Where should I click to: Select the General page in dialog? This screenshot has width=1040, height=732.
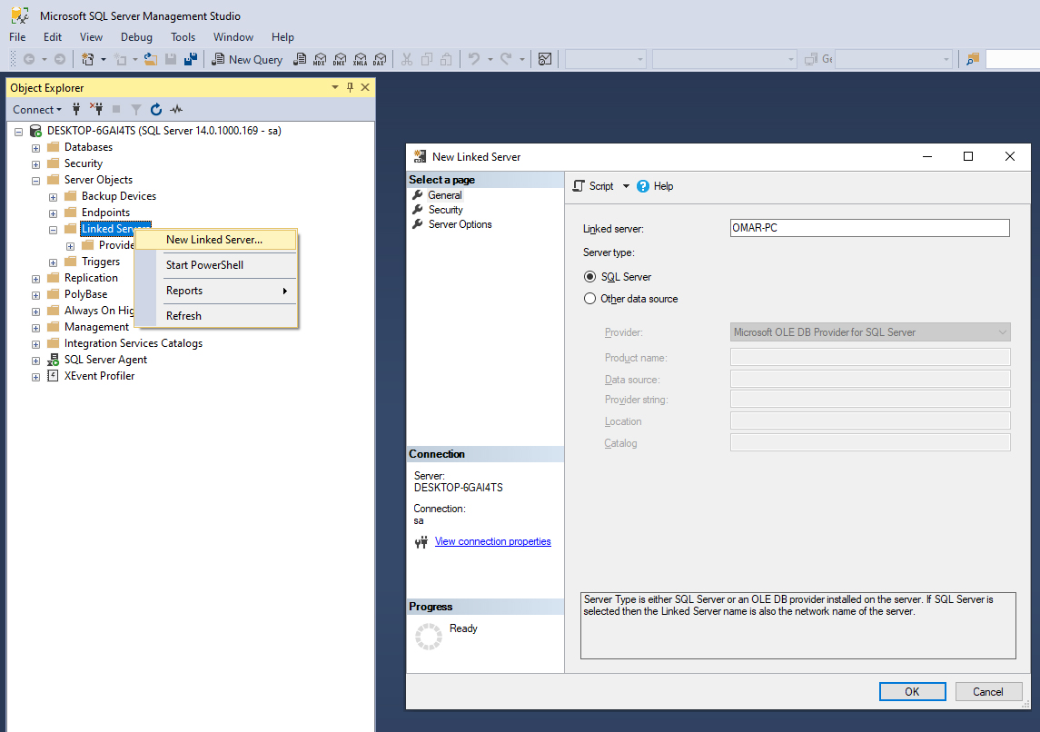coord(444,195)
